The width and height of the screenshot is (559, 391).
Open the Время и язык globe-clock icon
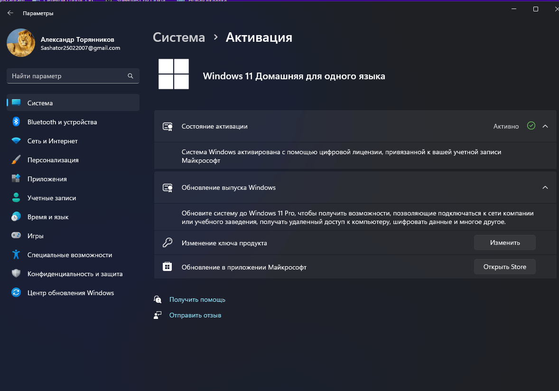(16, 217)
